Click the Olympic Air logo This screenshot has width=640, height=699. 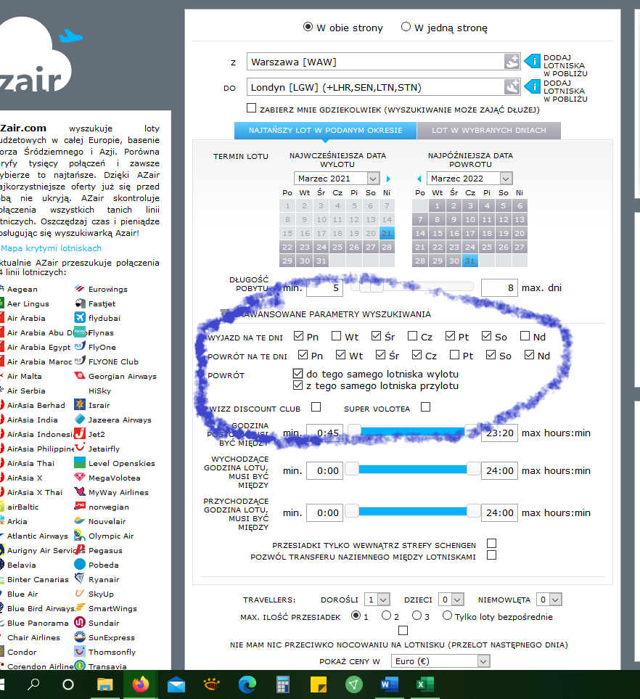(80, 535)
